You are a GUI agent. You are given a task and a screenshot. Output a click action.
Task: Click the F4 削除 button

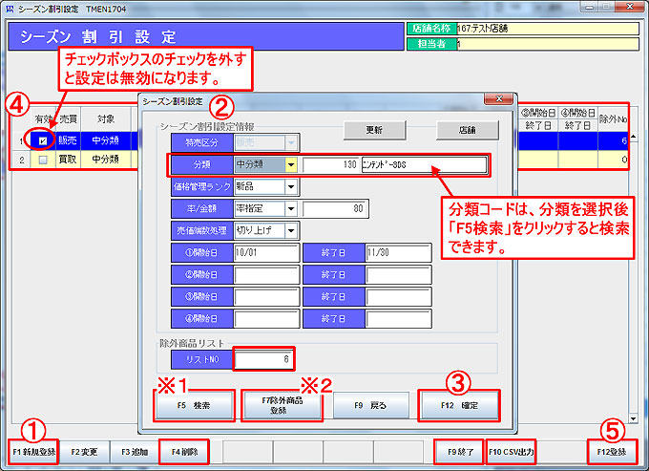[x=184, y=452]
